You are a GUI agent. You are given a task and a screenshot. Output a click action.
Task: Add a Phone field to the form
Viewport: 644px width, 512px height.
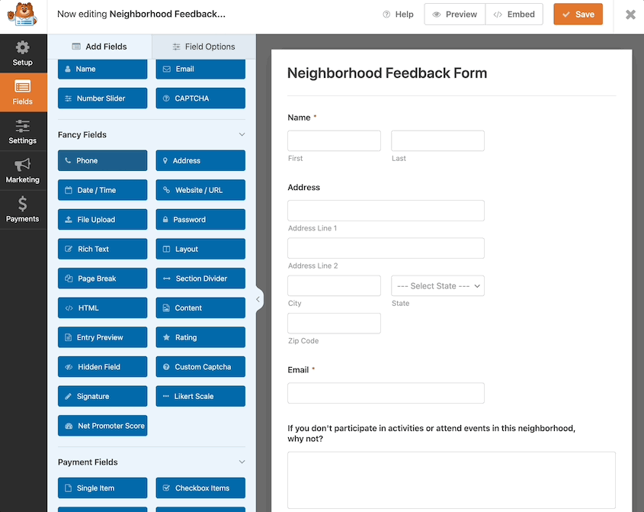pos(102,160)
